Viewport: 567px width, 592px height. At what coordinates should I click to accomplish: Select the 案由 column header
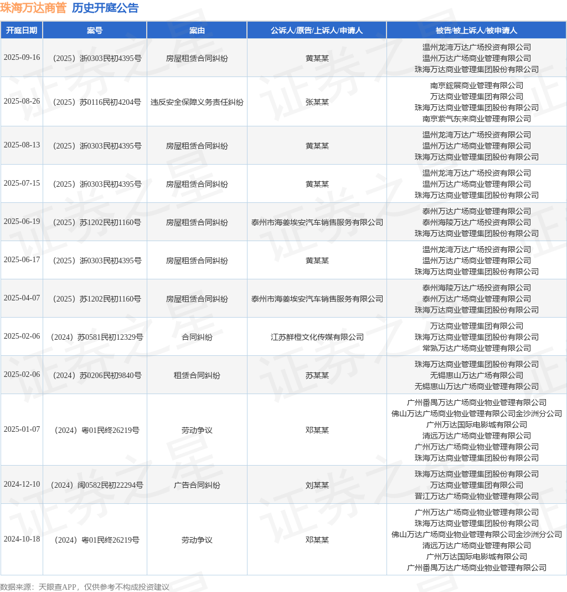197,30
